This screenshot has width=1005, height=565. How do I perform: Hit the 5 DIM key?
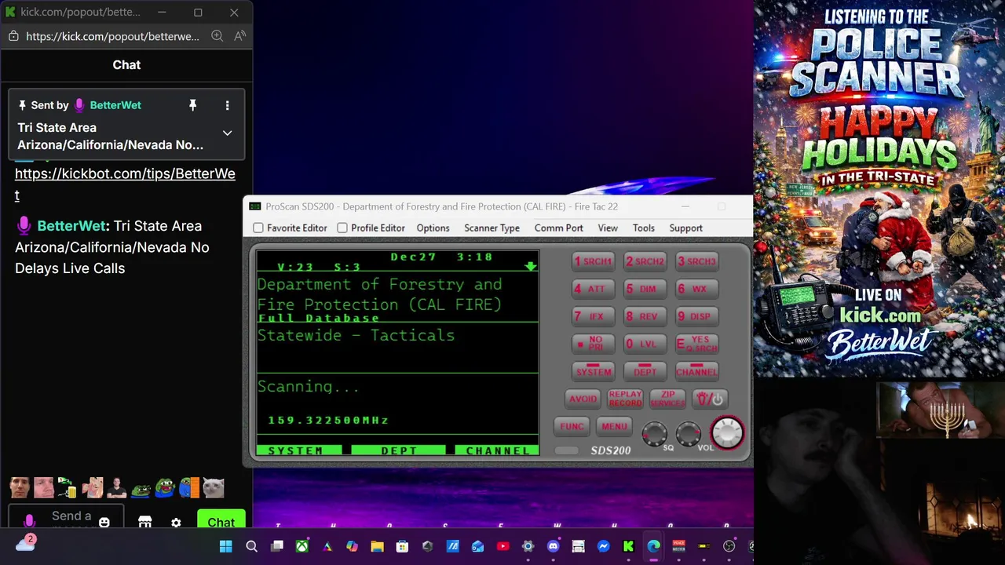pos(645,289)
